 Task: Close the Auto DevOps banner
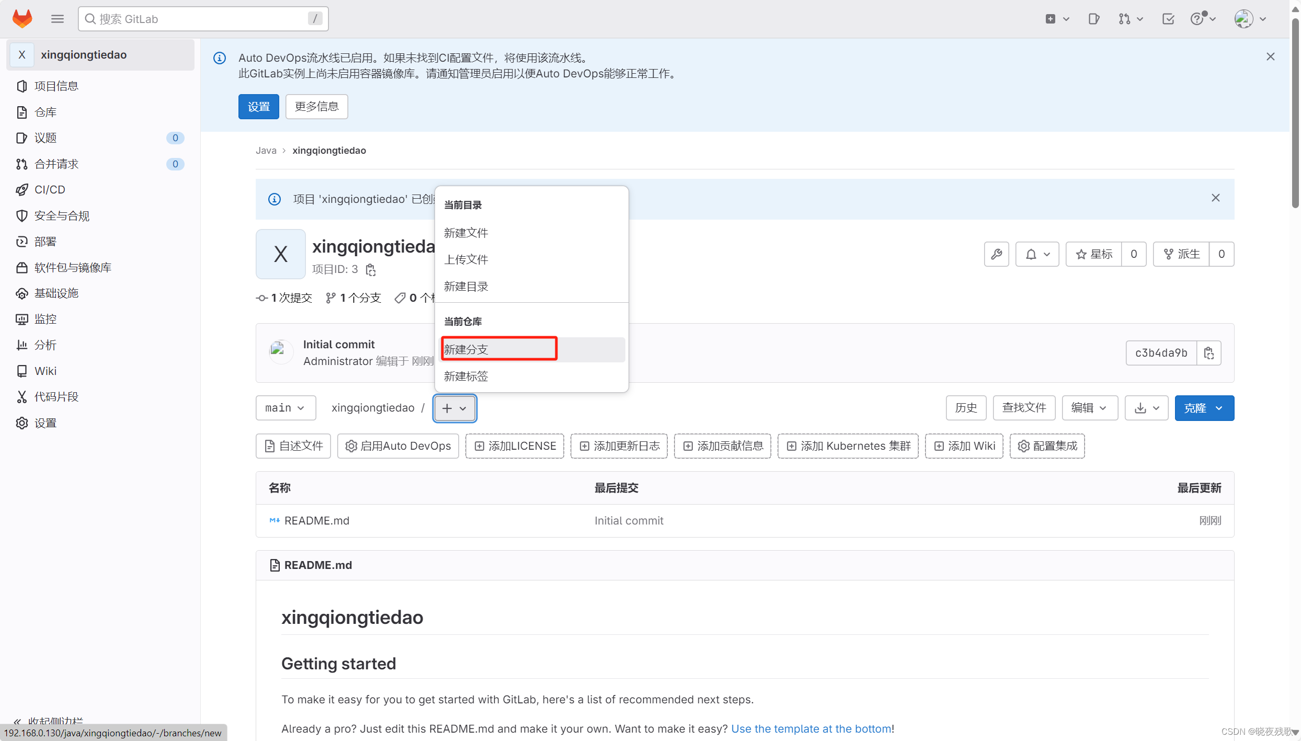click(1271, 56)
